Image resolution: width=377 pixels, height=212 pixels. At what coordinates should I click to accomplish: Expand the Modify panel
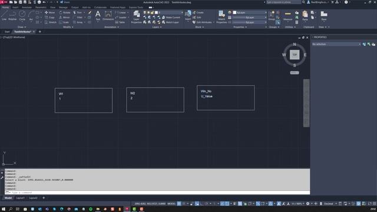click(x=68, y=27)
